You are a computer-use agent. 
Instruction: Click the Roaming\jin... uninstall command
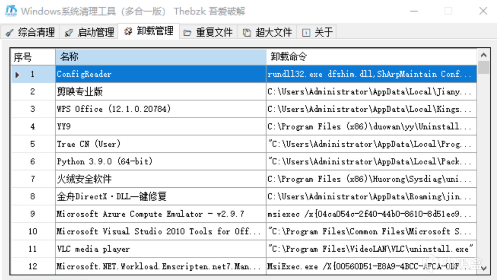372,196
